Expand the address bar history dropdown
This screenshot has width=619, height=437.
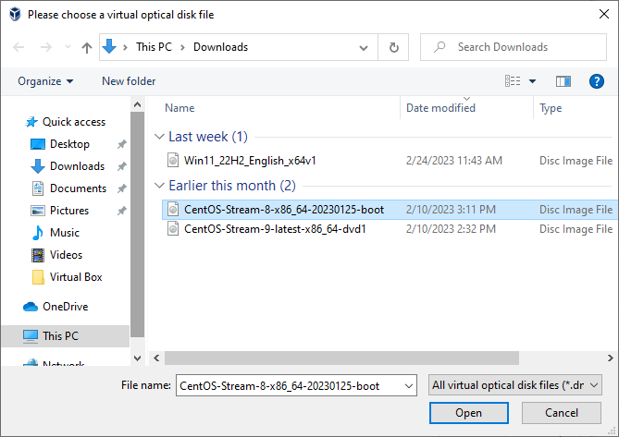pos(364,48)
